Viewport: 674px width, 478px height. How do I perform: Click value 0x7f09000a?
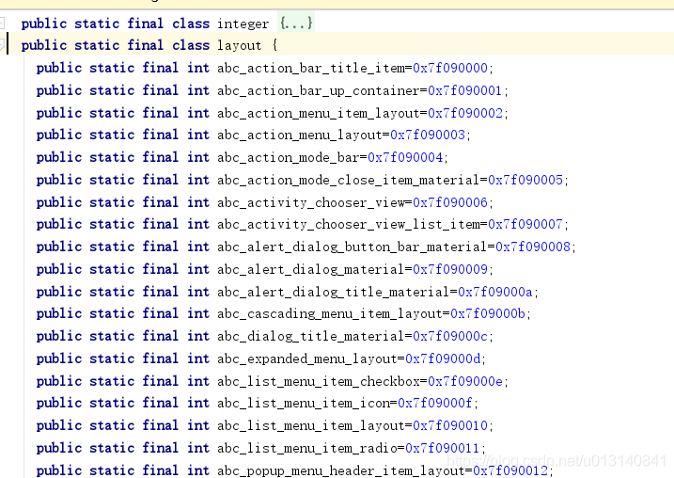495,292
